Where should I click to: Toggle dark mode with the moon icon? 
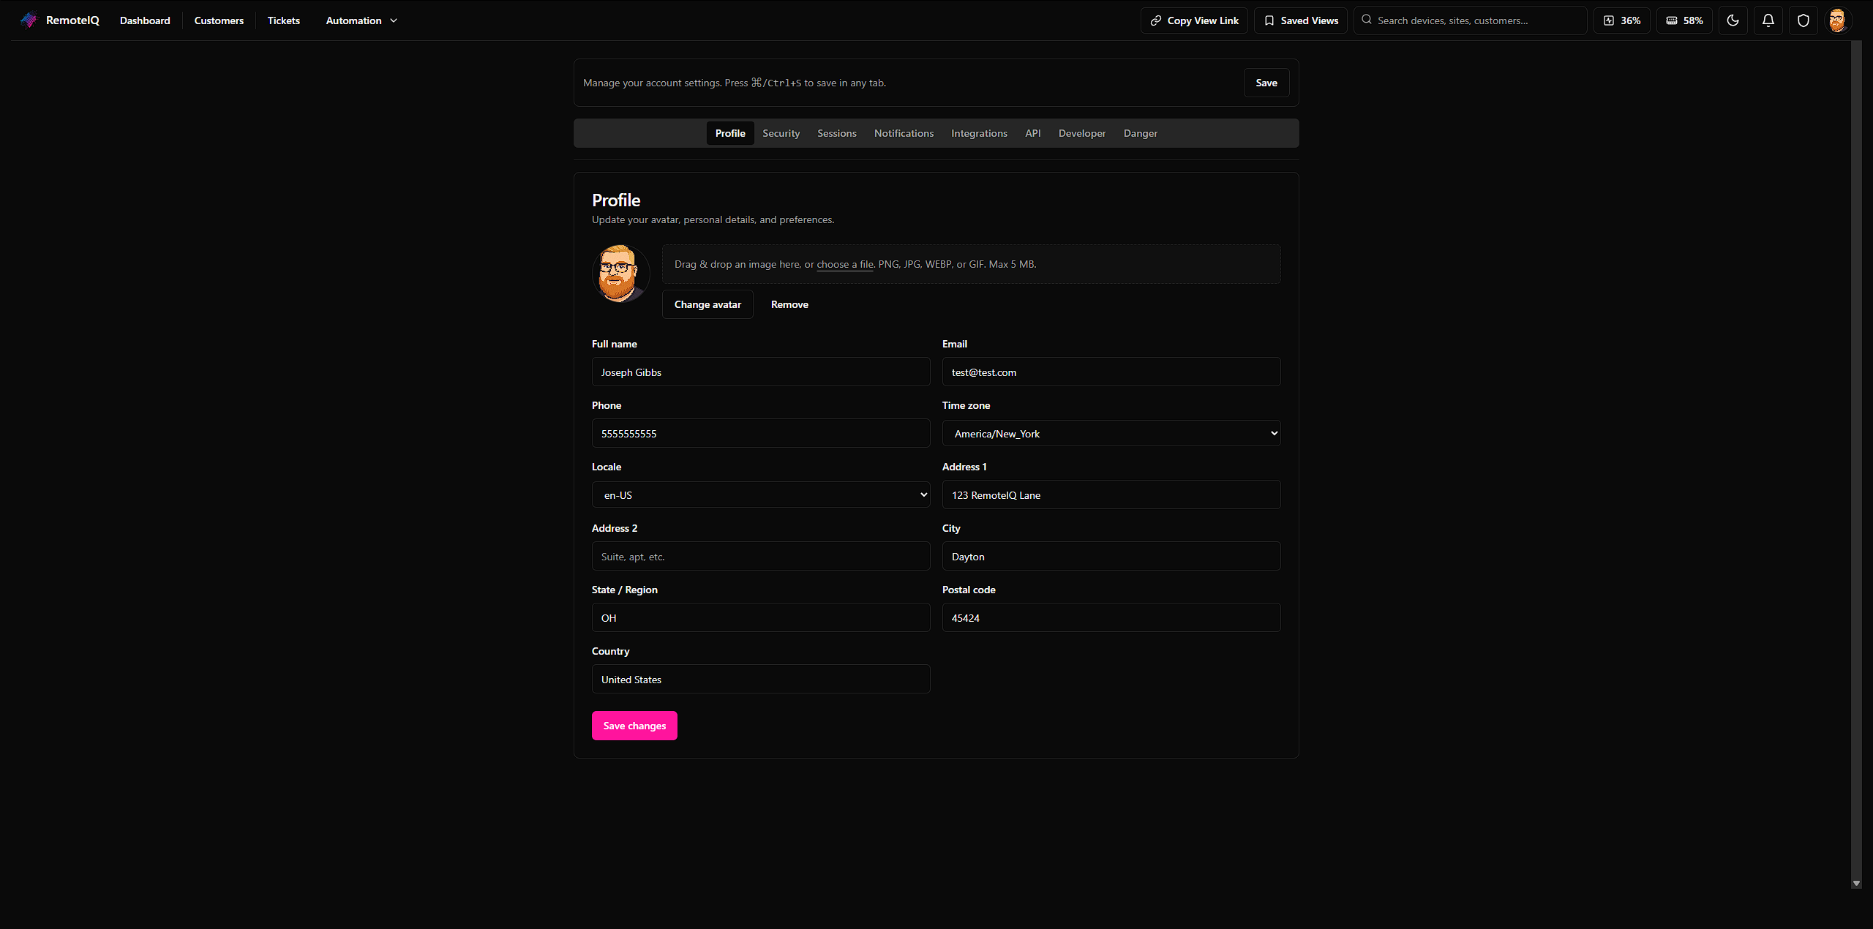[x=1733, y=20]
